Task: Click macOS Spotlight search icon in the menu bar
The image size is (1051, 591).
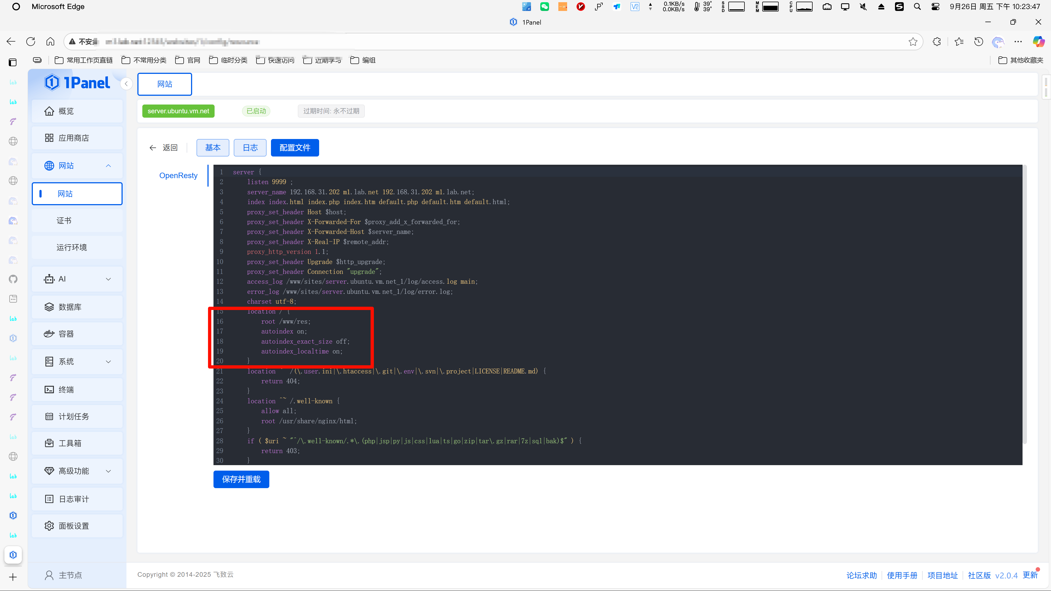Action: (917, 7)
